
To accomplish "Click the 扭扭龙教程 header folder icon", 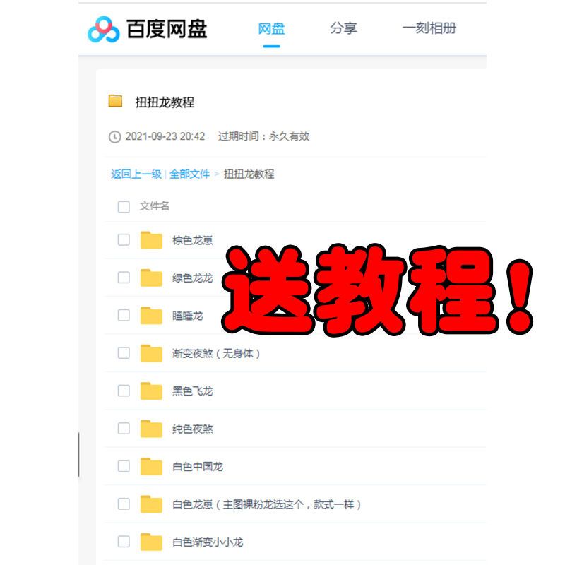I will pos(115,101).
